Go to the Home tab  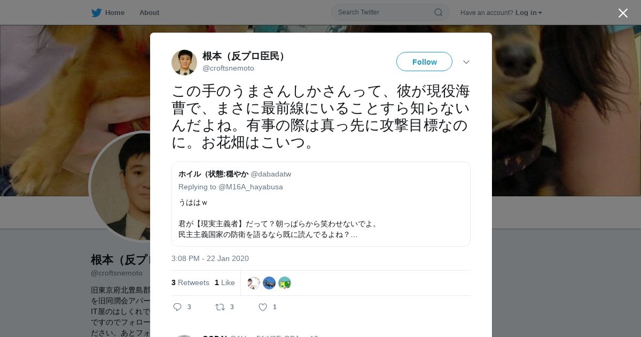coord(108,12)
